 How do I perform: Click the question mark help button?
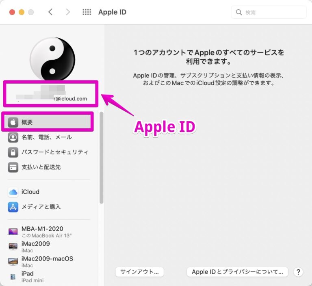tap(298, 272)
